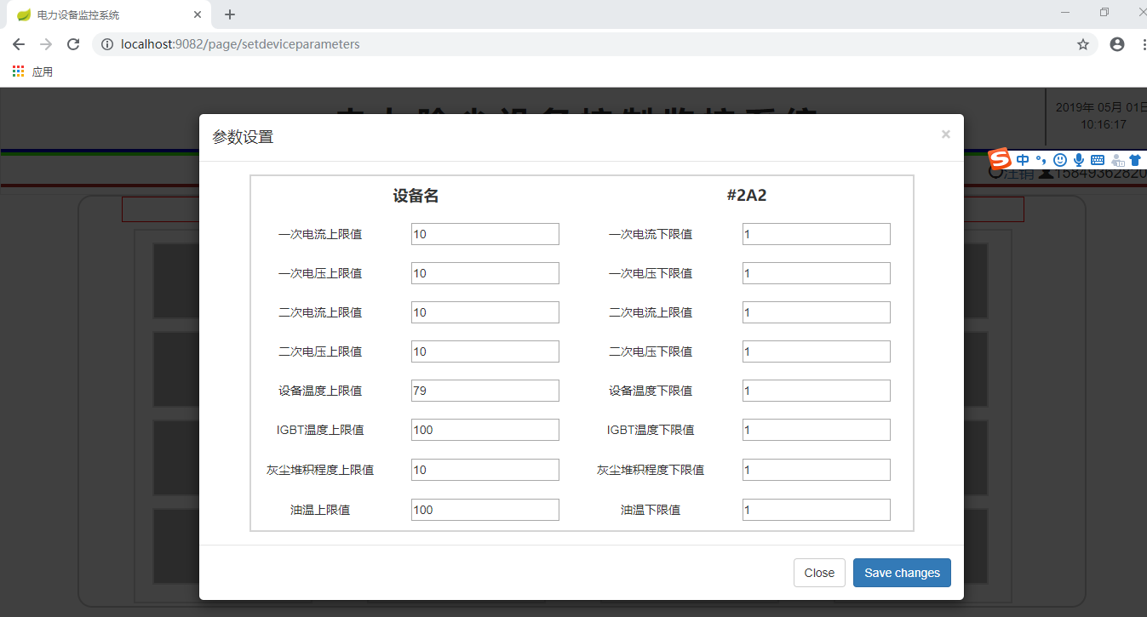Viewport: 1147px width, 617px height.
Task: Go back to the previous page
Action: pyautogui.click(x=19, y=44)
